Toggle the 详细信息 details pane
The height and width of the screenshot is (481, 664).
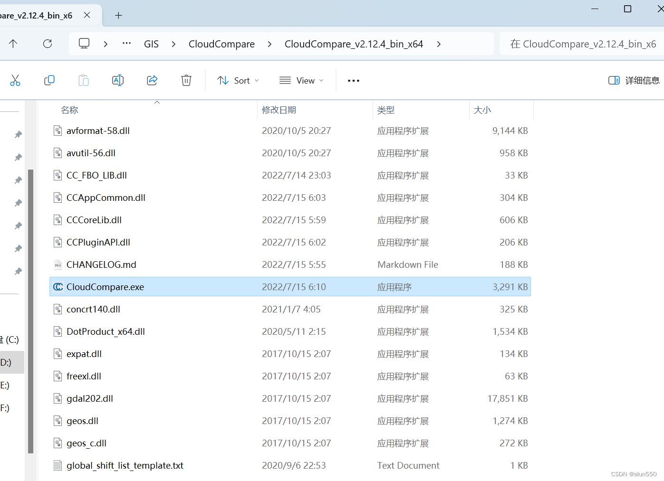(x=634, y=81)
